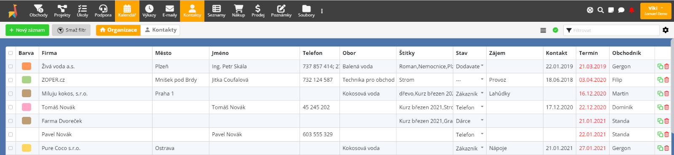Viewport: 674px width, 155px height.
Task: Open the Soubory files module
Action: pyautogui.click(x=306, y=11)
